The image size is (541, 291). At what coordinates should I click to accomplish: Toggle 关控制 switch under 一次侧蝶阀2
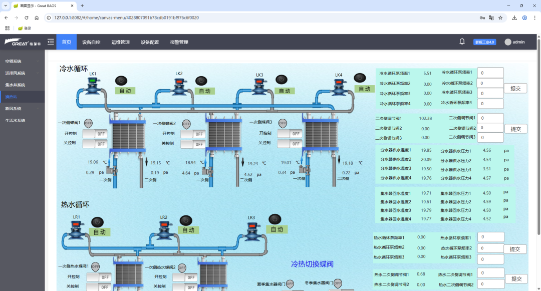193,144
